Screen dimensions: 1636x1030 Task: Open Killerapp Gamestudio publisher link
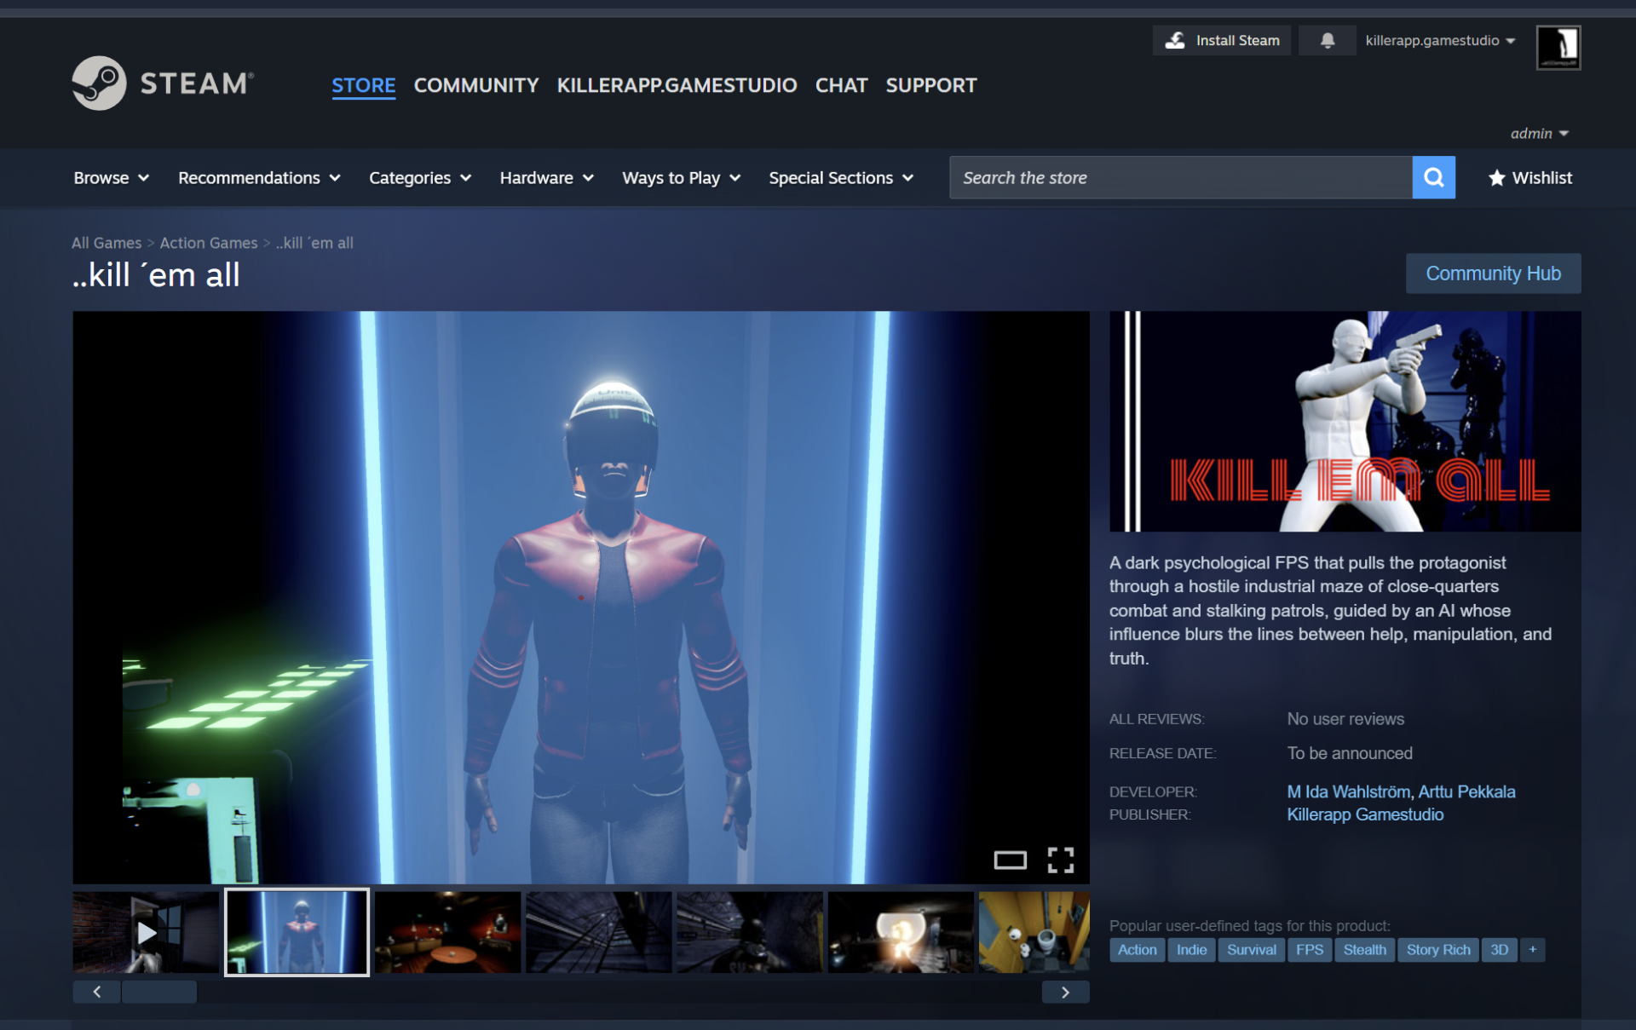(1364, 814)
